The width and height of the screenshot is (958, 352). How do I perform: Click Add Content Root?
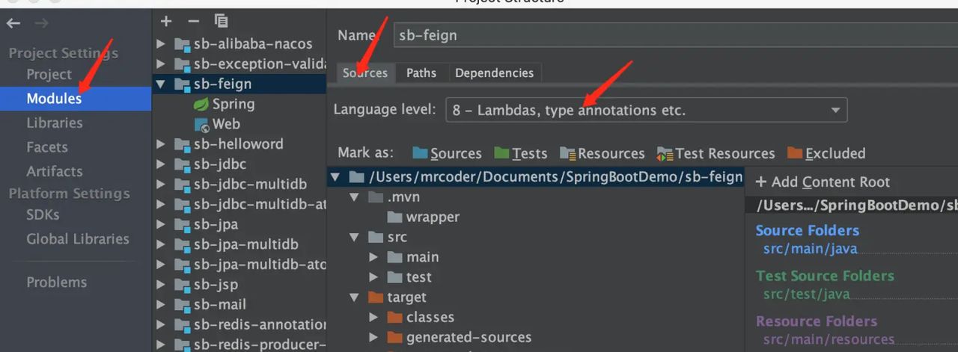[823, 182]
